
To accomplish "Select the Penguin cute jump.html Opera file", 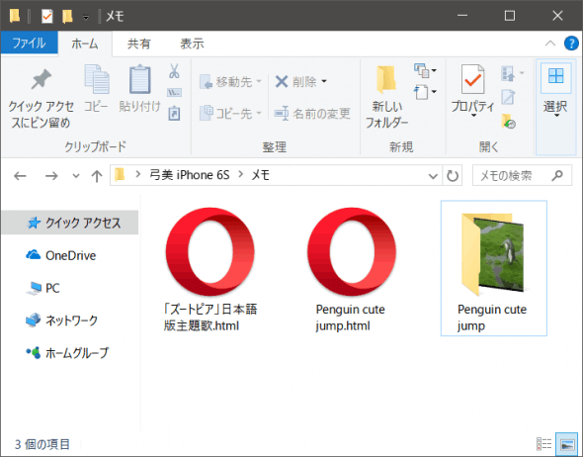I will click(x=351, y=269).
